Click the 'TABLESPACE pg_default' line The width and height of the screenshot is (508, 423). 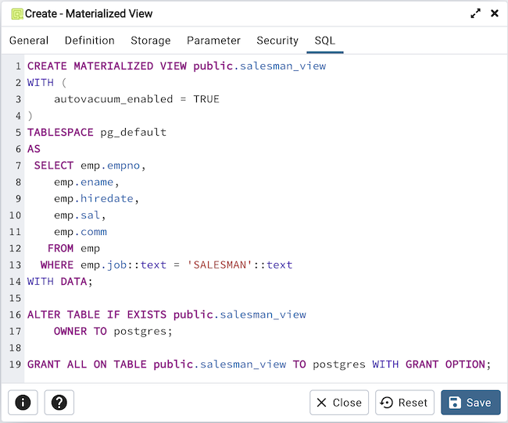click(x=97, y=132)
